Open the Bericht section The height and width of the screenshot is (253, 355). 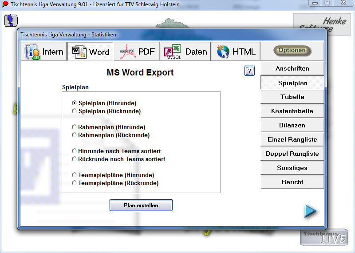(x=292, y=182)
